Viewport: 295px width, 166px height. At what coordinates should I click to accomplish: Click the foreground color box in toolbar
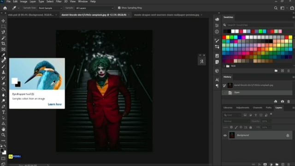(2, 150)
